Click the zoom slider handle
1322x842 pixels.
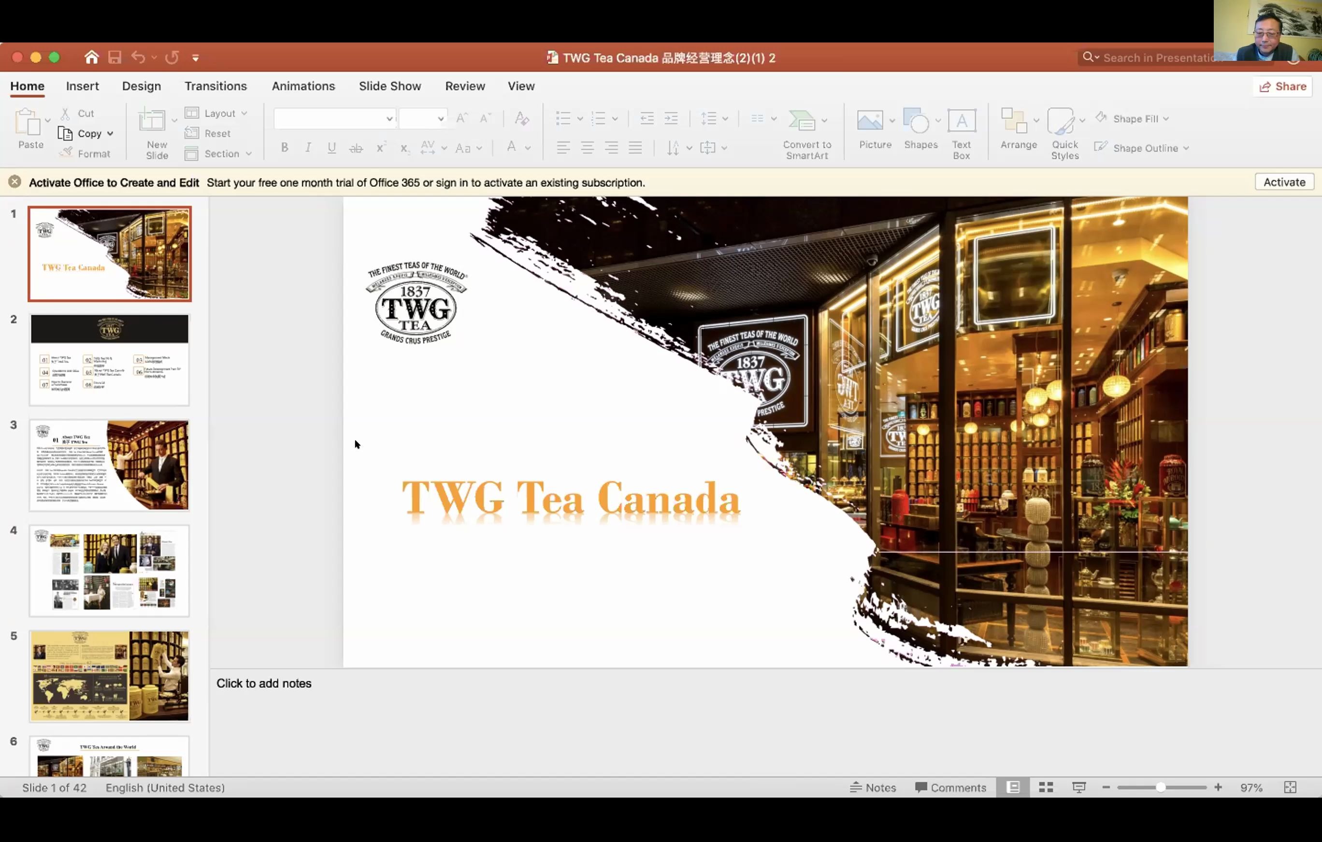pos(1161,787)
